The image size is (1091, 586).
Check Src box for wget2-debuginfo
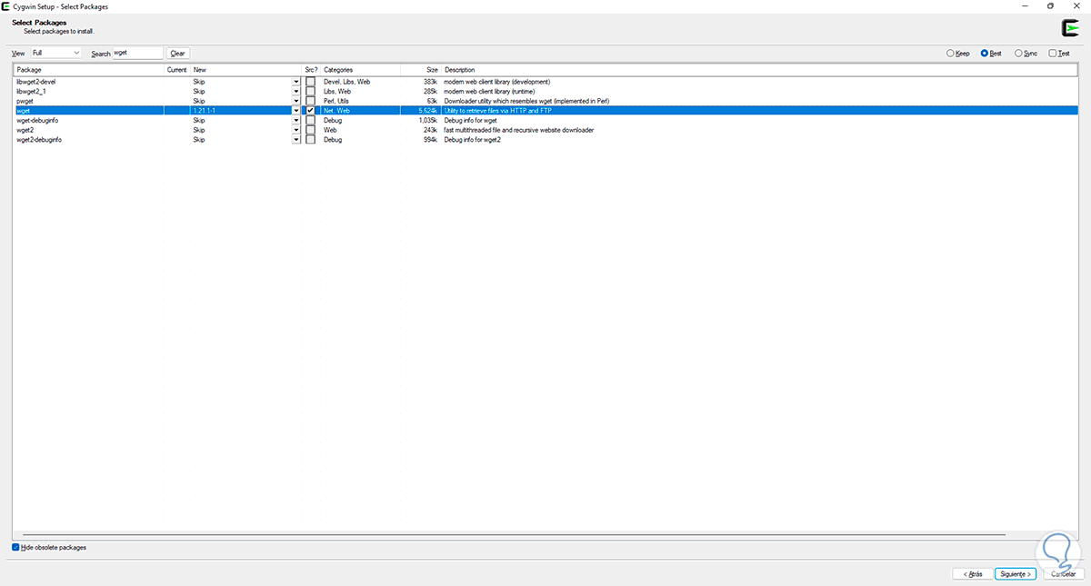pyautogui.click(x=310, y=140)
